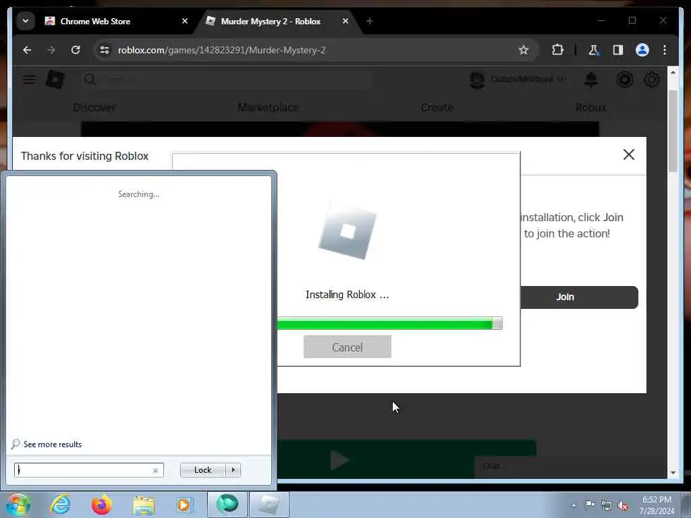691x518 pixels.
Task: View site information icon in address bar
Action: click(x=105, y=50)
